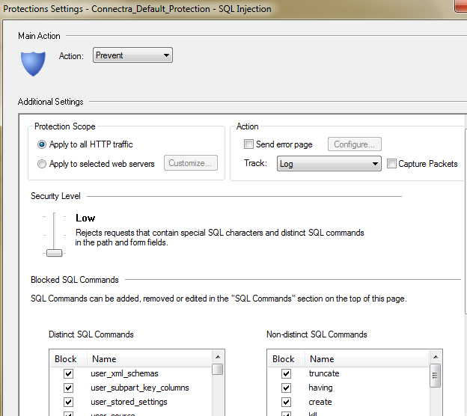Toggle Capture Packets checkbox
This screenshot has height=416, width=467.
(391, 163)
